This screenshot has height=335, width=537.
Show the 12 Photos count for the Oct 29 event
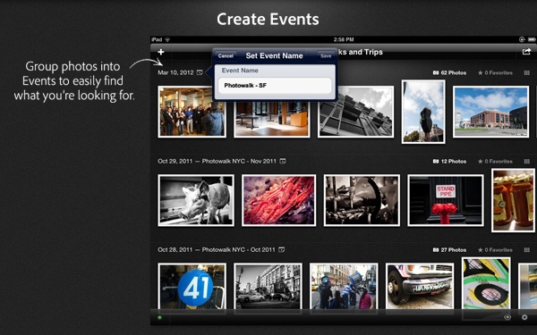coord(449,162)
